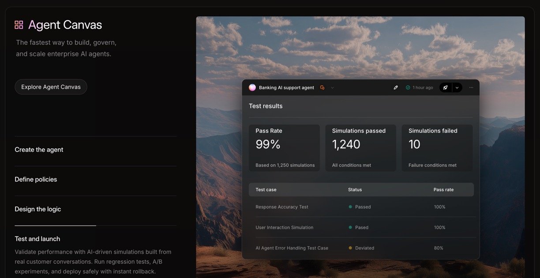Screen dimensions: 540x278
Task: Expand the Create the agent section
Action: click(39, 150)
